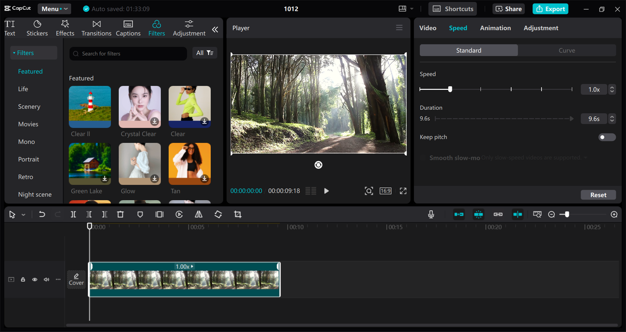Play the video preview

[326, 191]
